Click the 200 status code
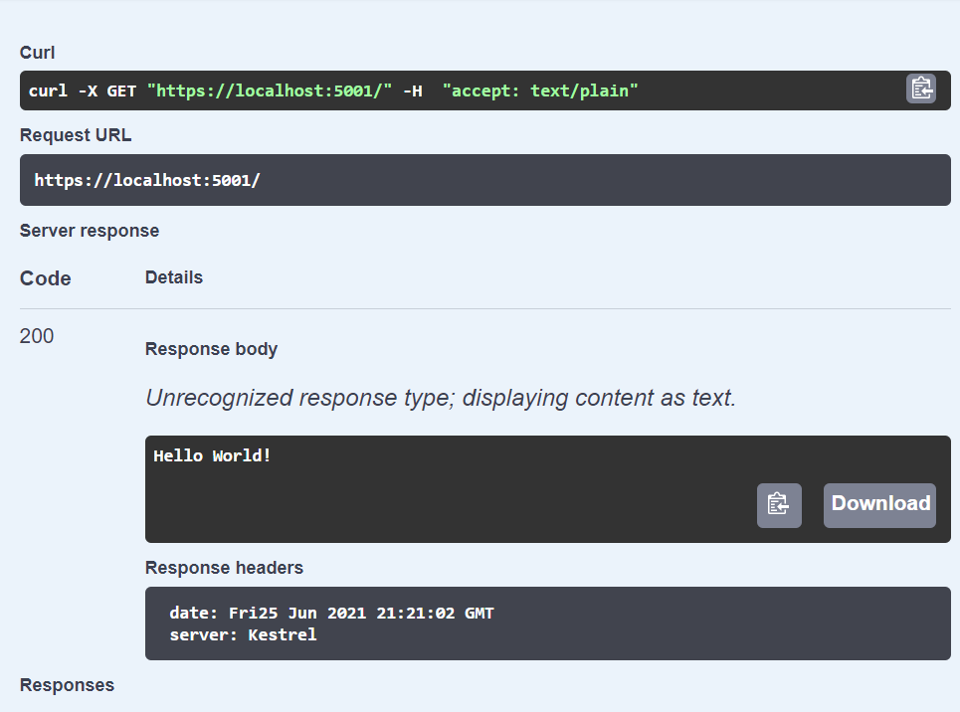The image size is (960, 712). pos(37,336)
